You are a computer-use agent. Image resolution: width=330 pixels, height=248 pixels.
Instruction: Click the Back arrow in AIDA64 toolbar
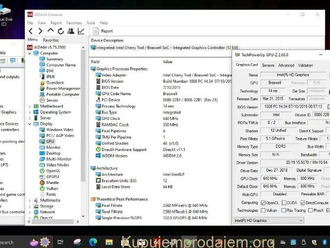click(x=30, y=31)
